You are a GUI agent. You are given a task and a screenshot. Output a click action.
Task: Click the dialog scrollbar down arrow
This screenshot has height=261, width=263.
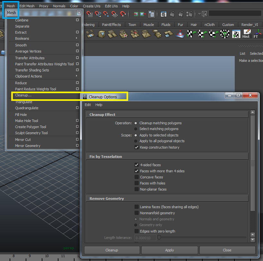click(x=253, y=240)
